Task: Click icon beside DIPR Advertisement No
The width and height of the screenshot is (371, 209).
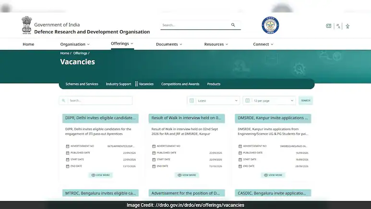Action: [x=68, y=146]
